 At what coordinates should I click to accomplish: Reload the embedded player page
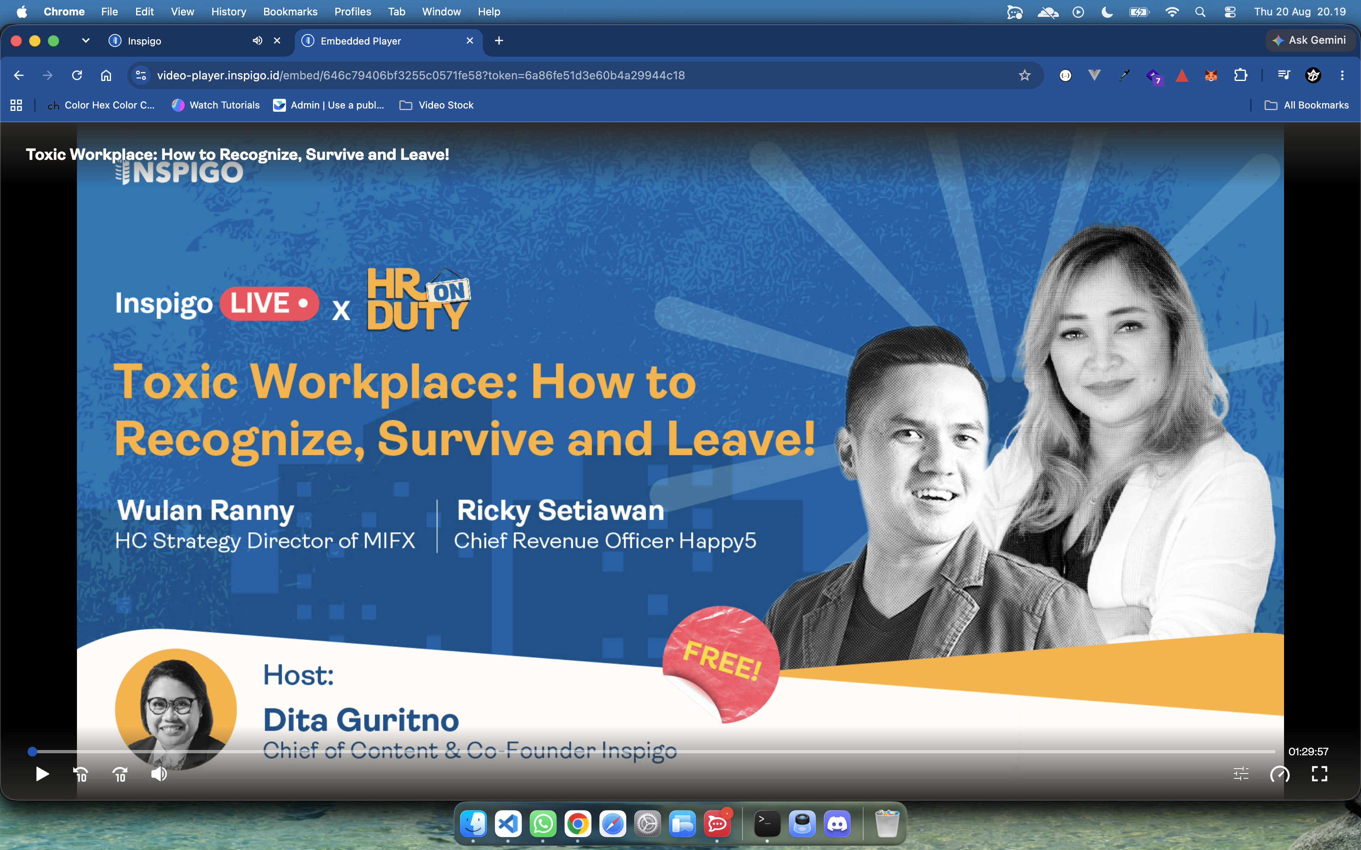coord(77,75)
